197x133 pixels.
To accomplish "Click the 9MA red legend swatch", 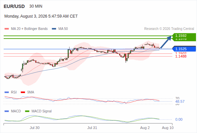I will click(23, 92).
